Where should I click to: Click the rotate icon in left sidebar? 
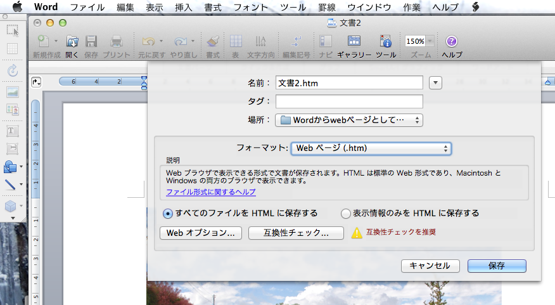[x=13, y=70]
